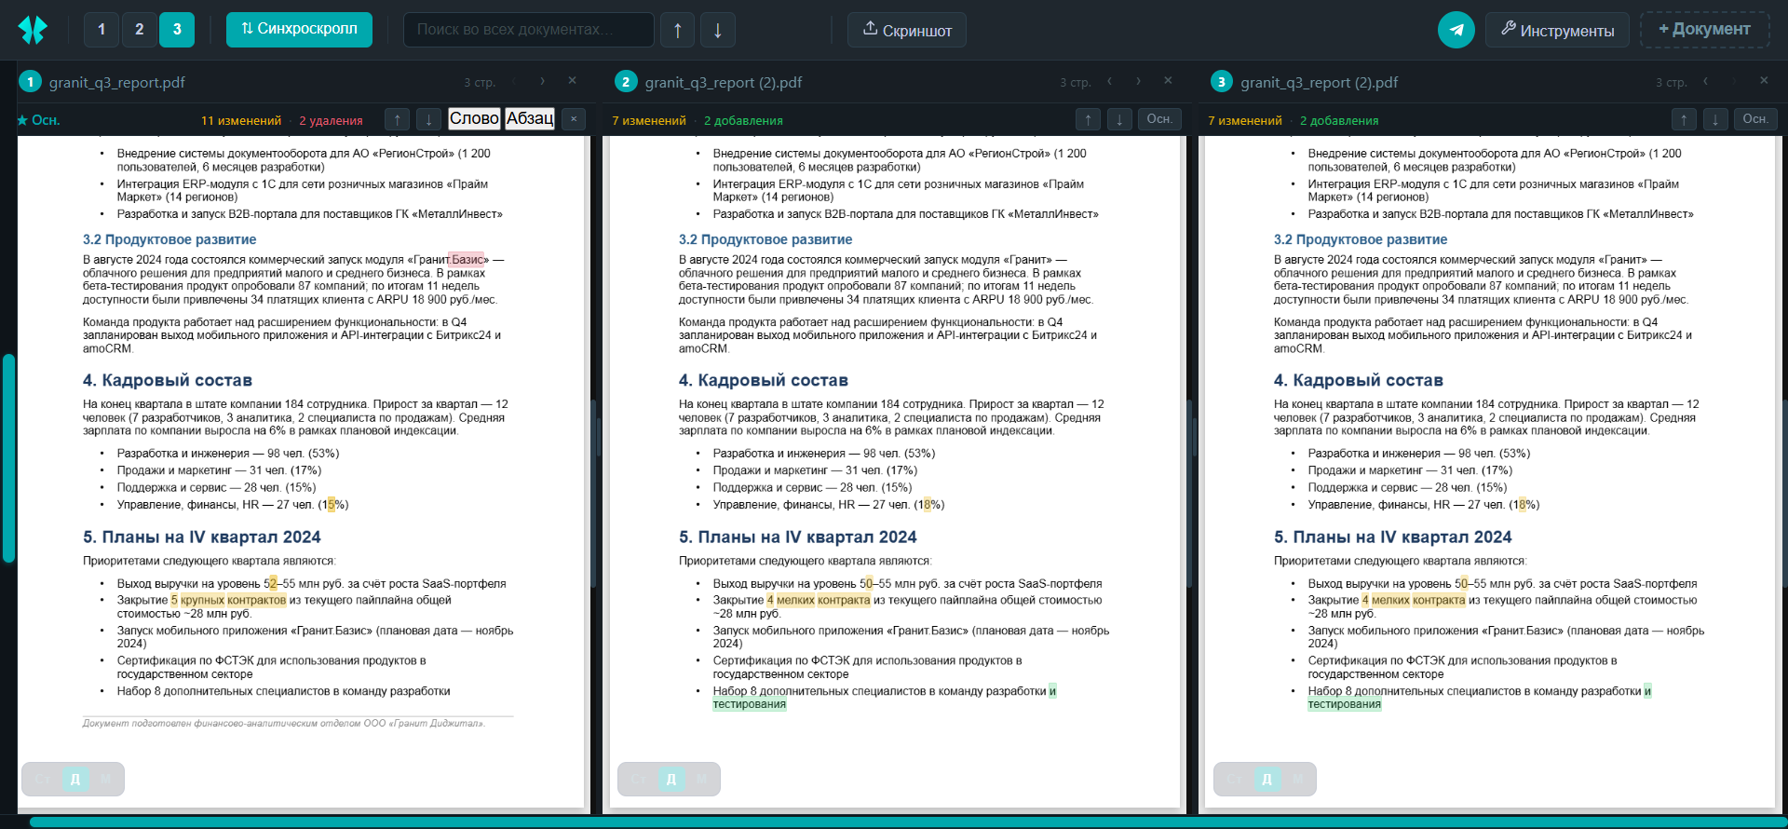The width and height of the screenshot is (1788, 829).
Task: Set document 3 as Осн. base
Action: pyautogui.click(x=1755, y=119)
